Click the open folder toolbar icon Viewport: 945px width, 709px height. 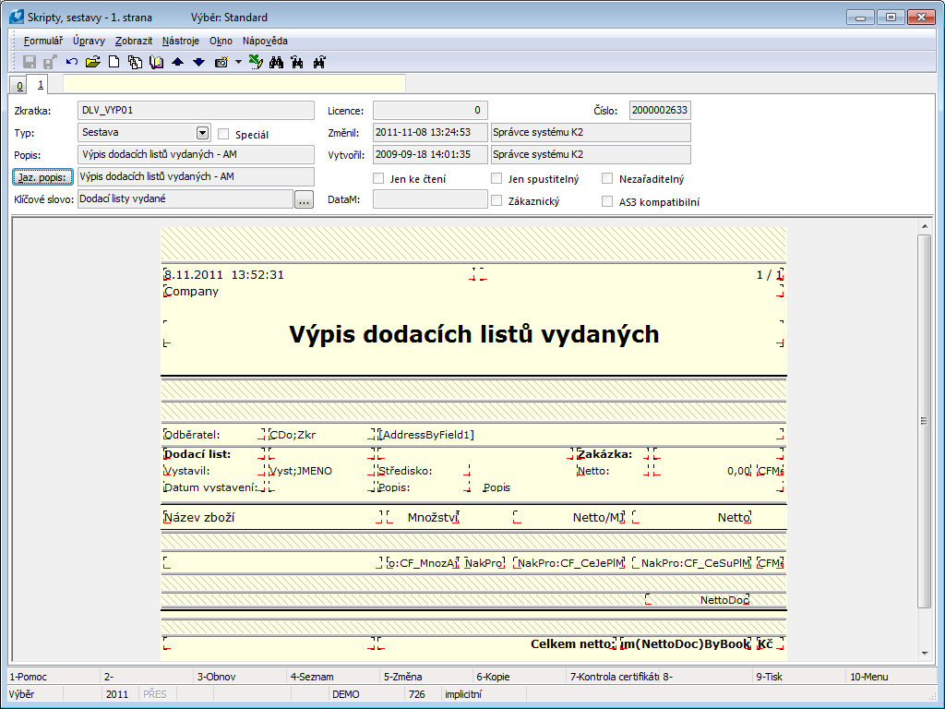pos(92,62)
